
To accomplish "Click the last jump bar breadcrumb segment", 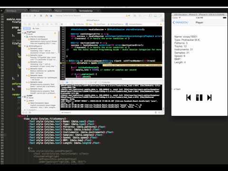I will pyautogui.click(x=134, y=24).
